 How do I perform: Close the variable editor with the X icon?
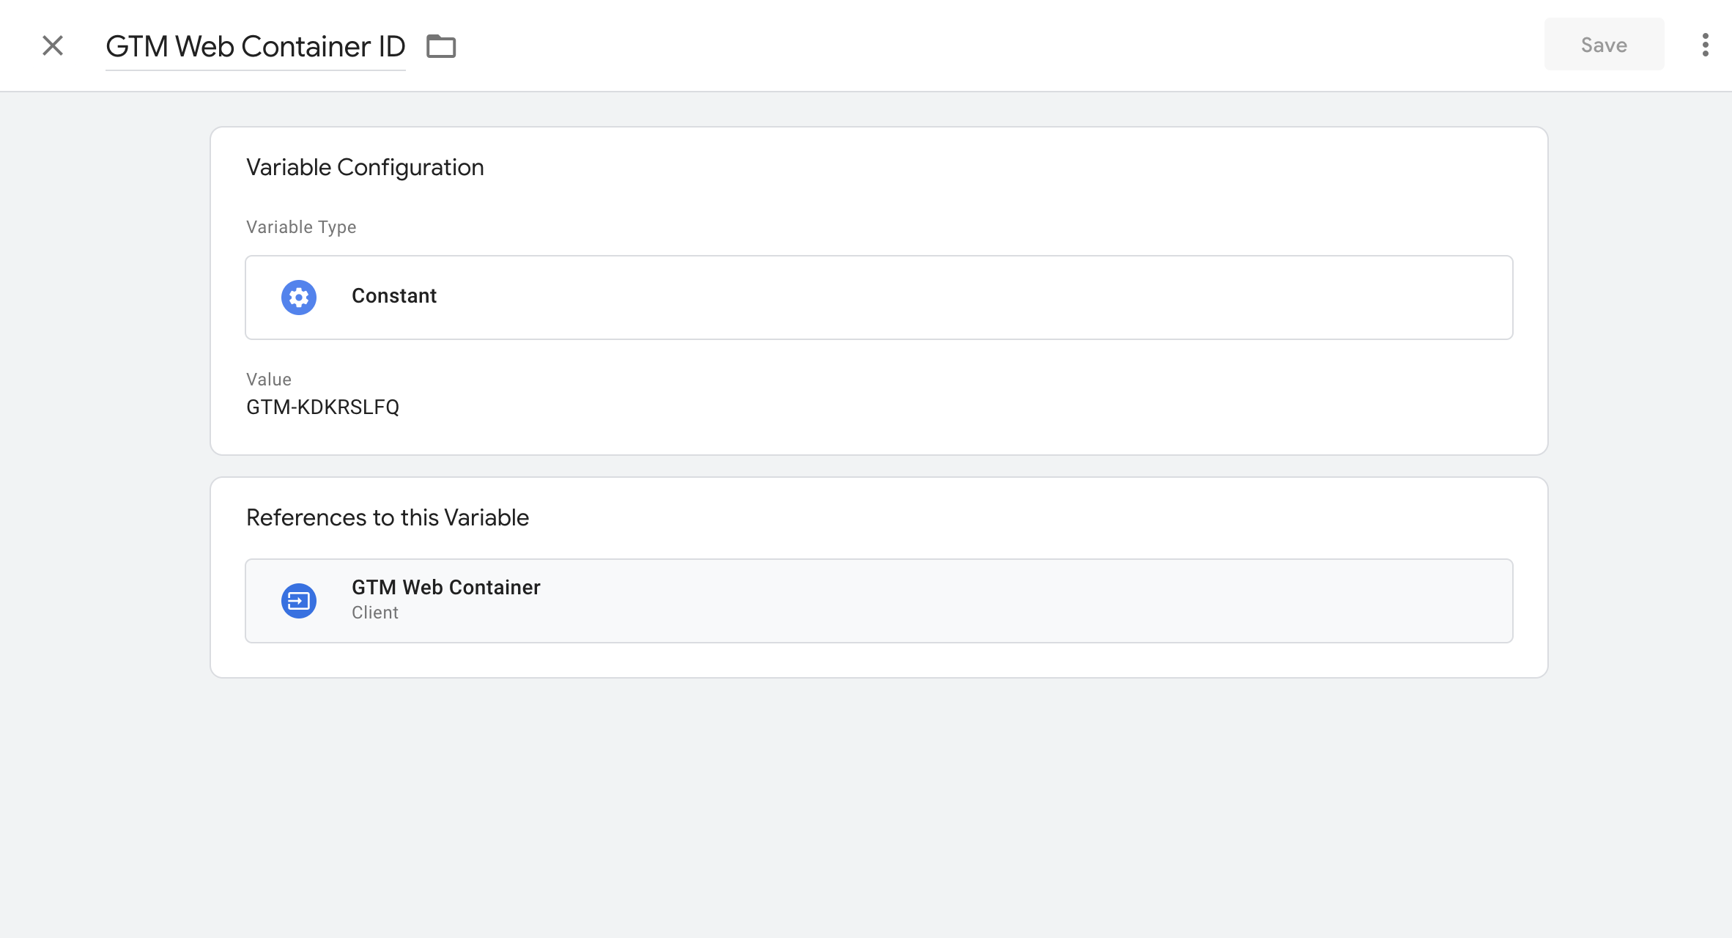[x=53, y=45]
